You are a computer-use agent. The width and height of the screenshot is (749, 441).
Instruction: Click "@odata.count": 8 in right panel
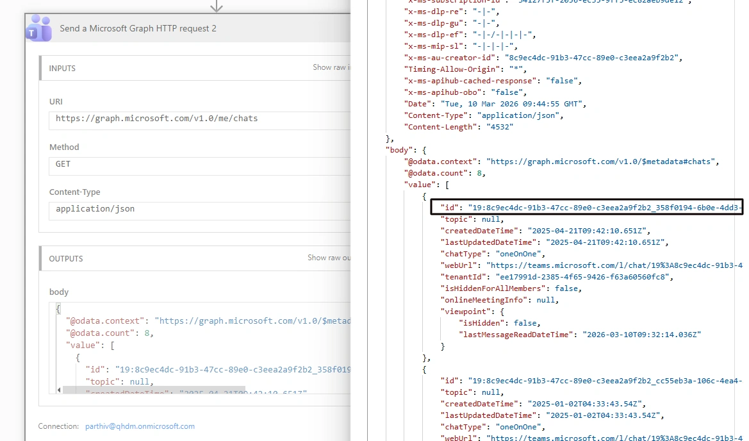tap(444, 173)
